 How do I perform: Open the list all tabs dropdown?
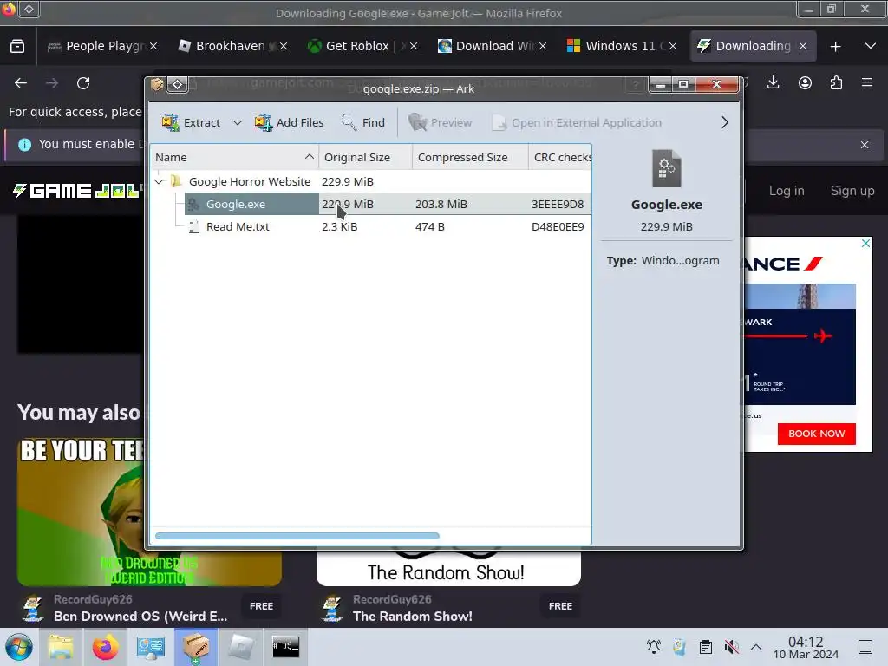tap(871, 46)
